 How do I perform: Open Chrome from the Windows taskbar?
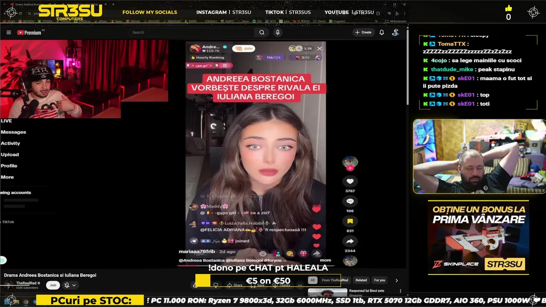pos(26,302)
